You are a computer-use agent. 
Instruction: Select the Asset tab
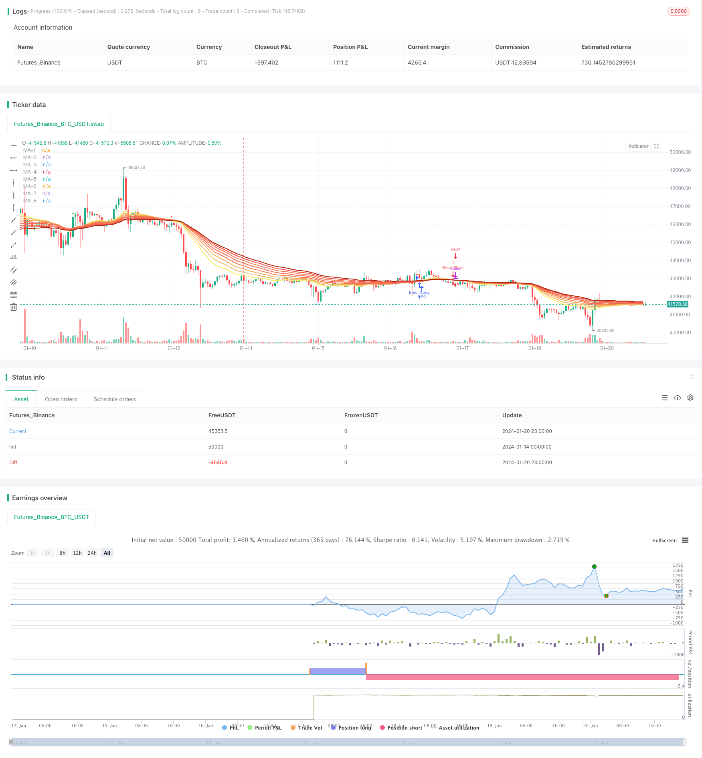21,399
